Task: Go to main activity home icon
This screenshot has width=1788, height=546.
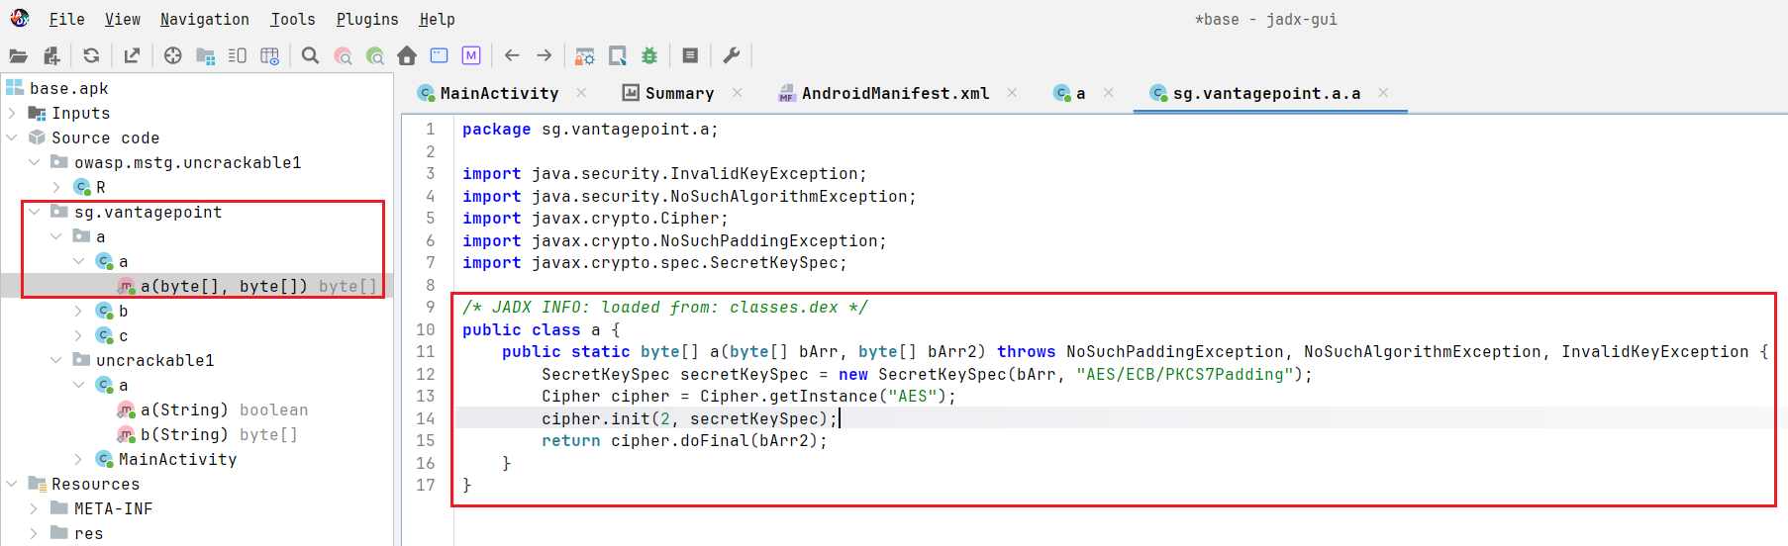Action: coord(407,55)
